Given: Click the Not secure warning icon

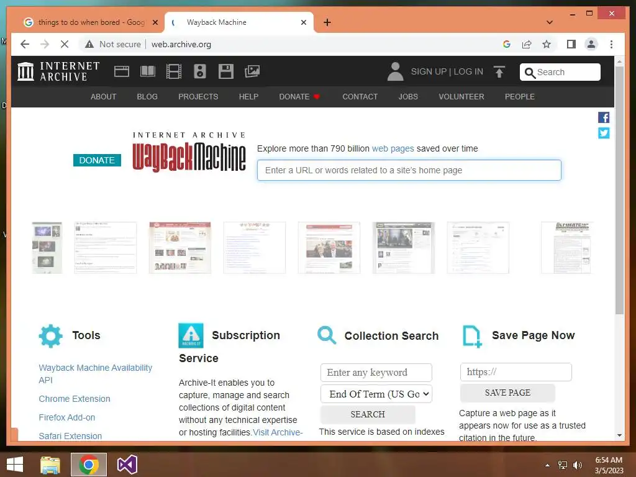Looking at the screenshot, I should click(89, 44).
